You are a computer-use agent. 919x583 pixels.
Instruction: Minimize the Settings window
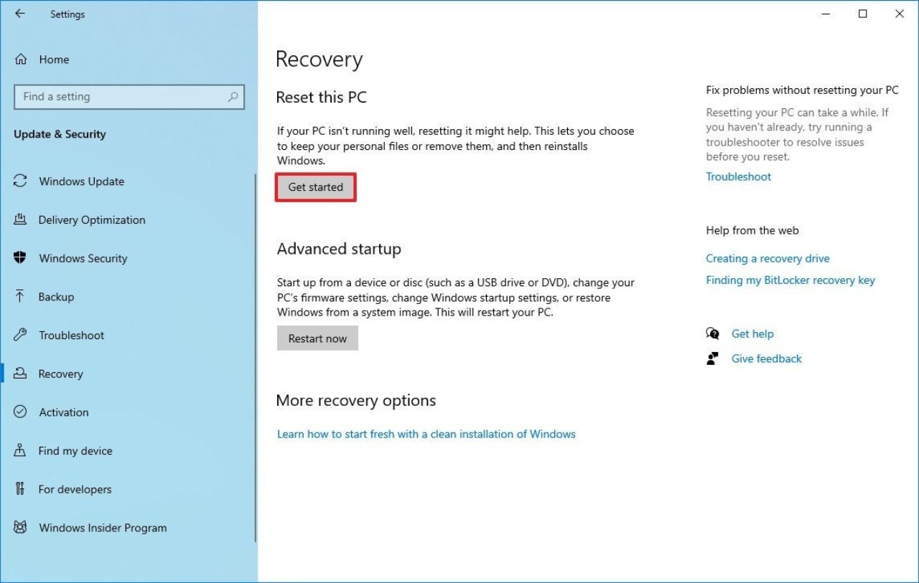click(826, 14)
